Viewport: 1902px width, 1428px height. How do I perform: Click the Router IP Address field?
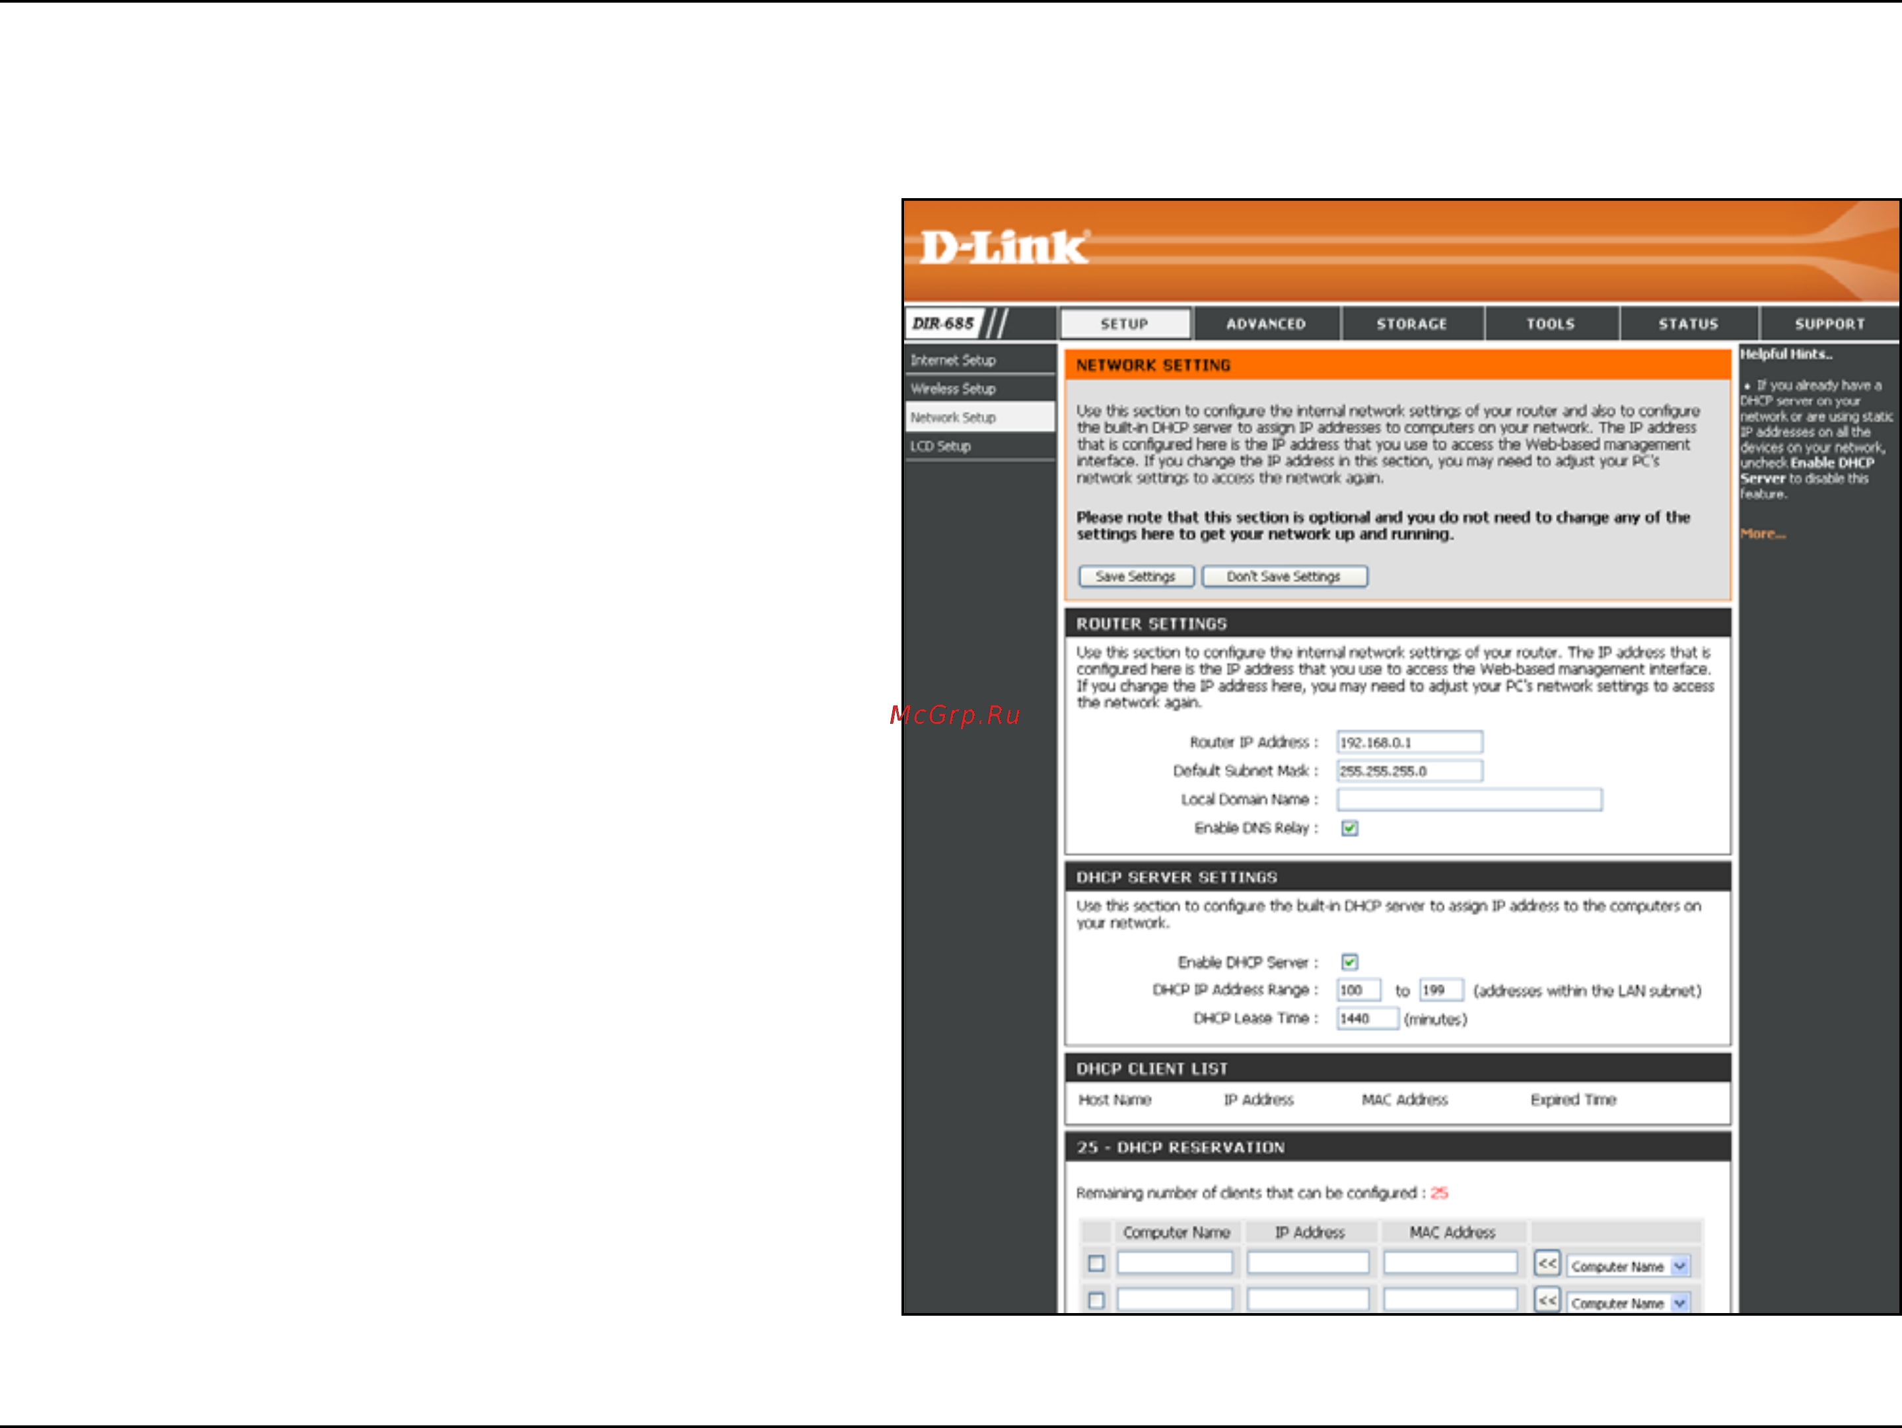1409,742
